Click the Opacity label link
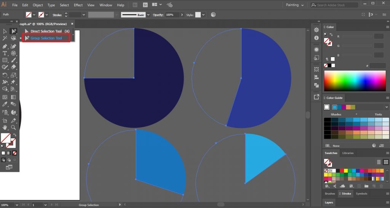The image size is (390, 208). pyautogui.click(x=158, y=15)
